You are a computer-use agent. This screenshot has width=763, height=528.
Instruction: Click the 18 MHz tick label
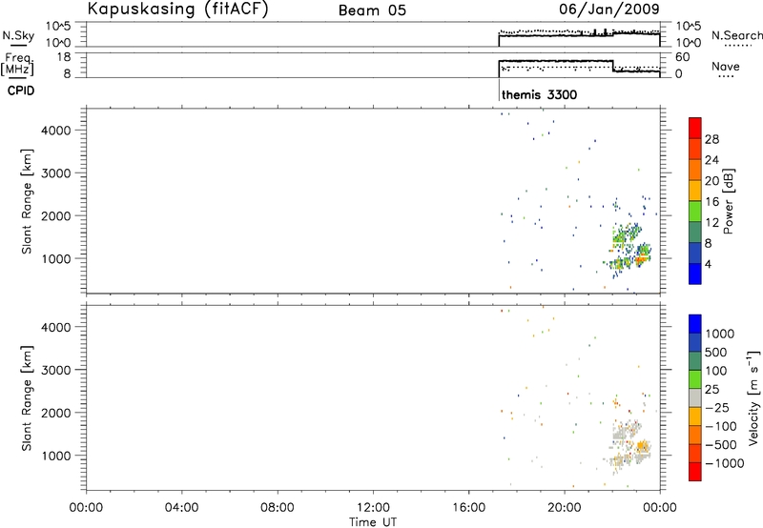pyautogui.click(x=63, y=57)
